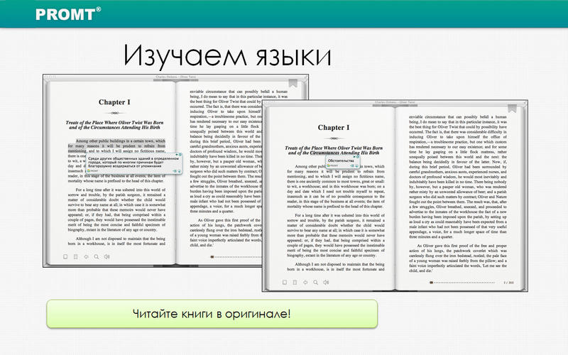This screenshot has height=355, width=568.
Task: Open the page-list icon in back reader toolbar
Action: pyautogui.click(x=76, y=256)
